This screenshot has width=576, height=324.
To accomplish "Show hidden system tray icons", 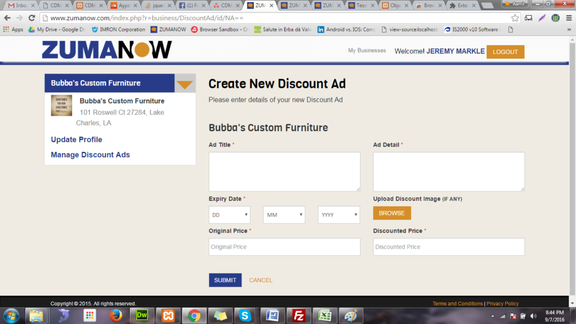I will coord(493,316).
